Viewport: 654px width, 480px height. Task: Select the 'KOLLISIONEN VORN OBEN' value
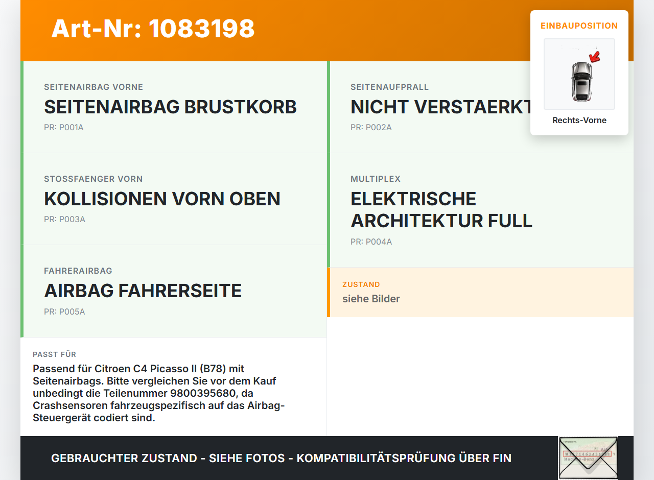point(162,199)
